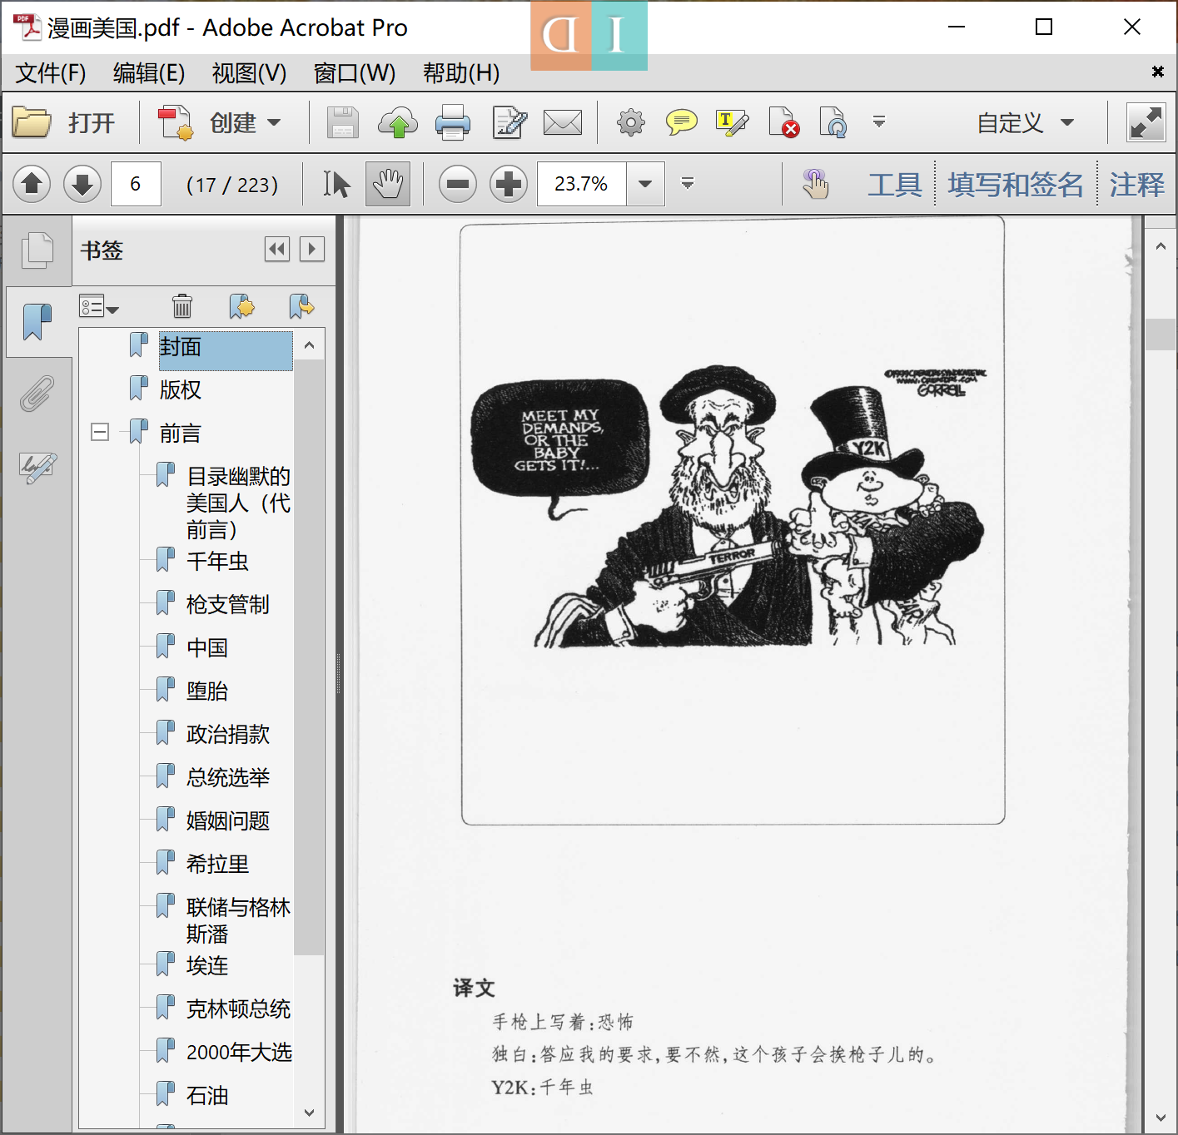This screenshot has width=1178, height=1135.
Task: Collapse the 前言 bookmark tree node
Action: [x=100, y=432]
